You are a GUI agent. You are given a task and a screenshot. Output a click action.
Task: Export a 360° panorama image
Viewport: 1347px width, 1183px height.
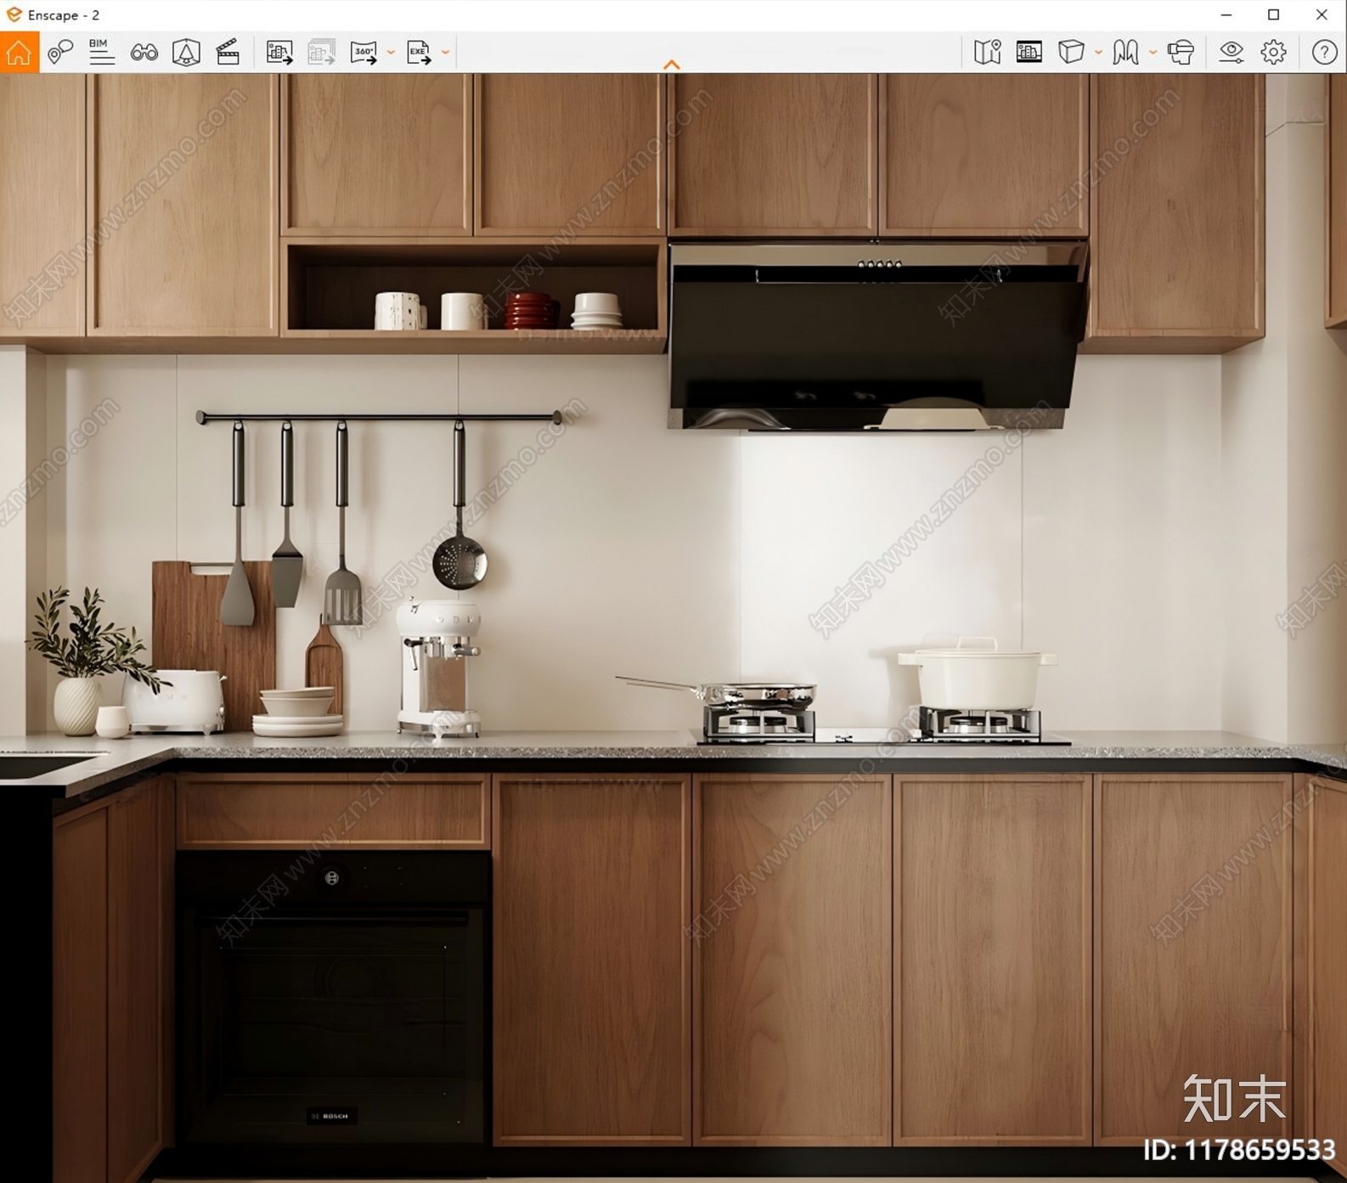click(x=364, y=53)
